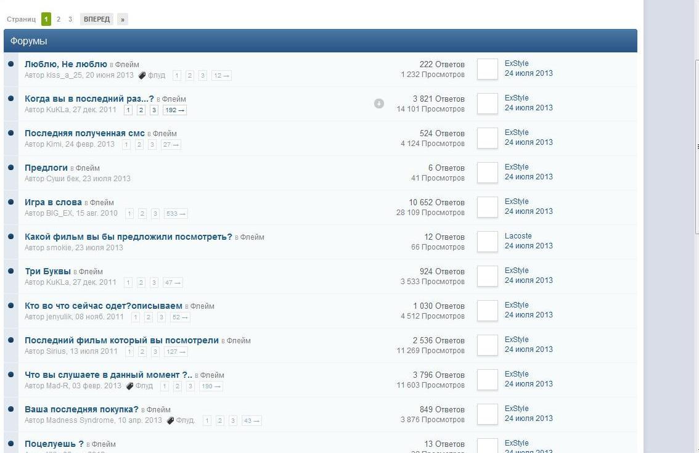Go to last page 192 of 'Когда вы в последний раз'
The height and width of the screenshot is (453, 699).
coord(174,110)
